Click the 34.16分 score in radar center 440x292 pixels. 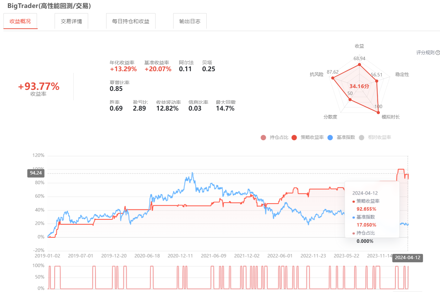pos(359,86)
